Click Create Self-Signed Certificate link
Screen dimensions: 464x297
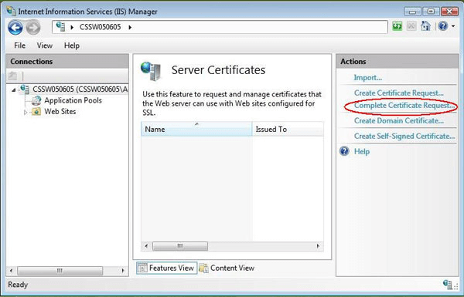pyautogui.click(x=404, y=136)
